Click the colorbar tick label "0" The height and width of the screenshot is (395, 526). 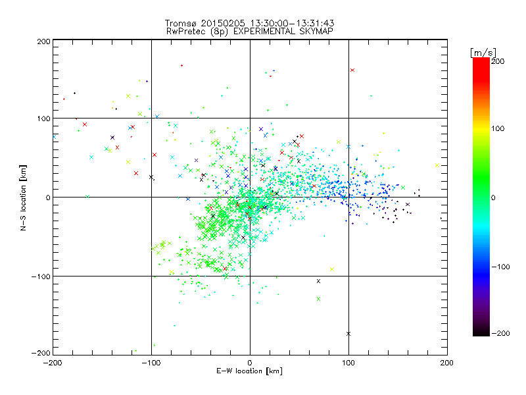point(493,197)
